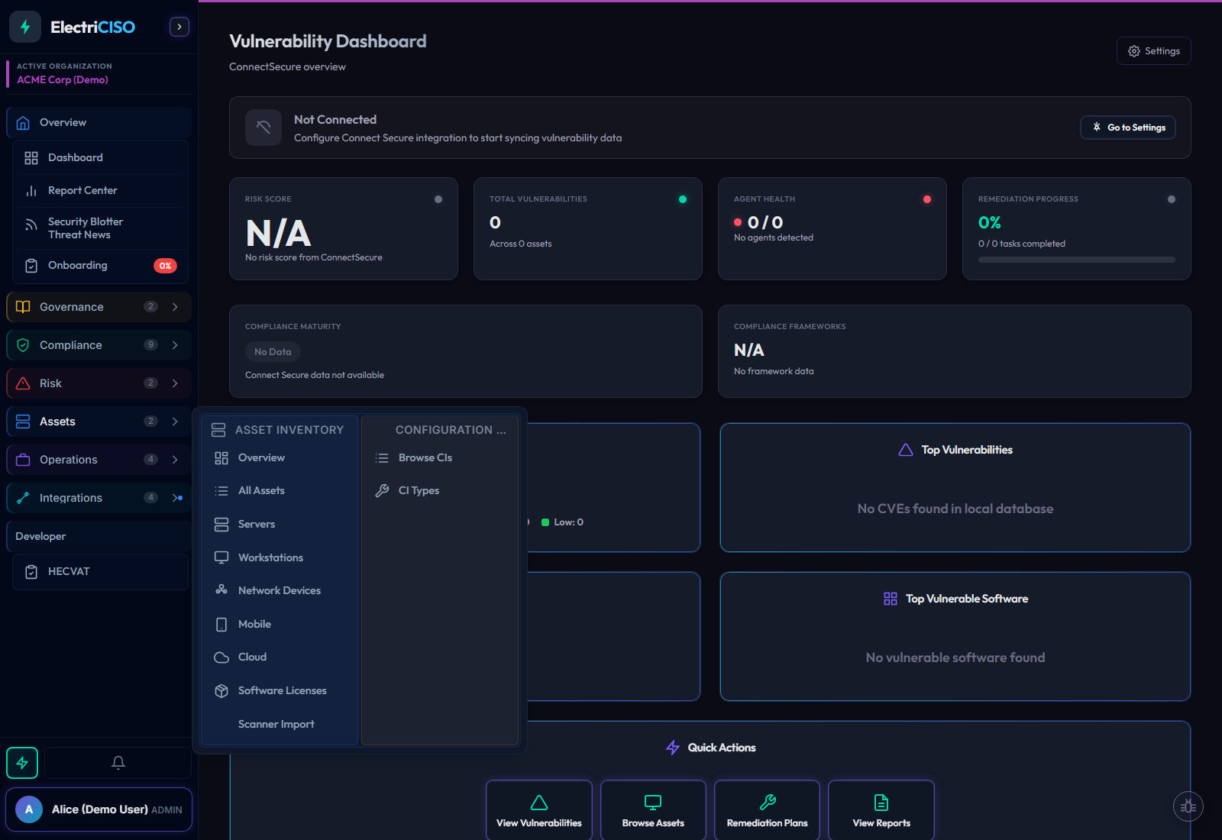Click the Software Licenses package icon
This screenshot has width=1222, height=840.
click(x=221, y=690)
